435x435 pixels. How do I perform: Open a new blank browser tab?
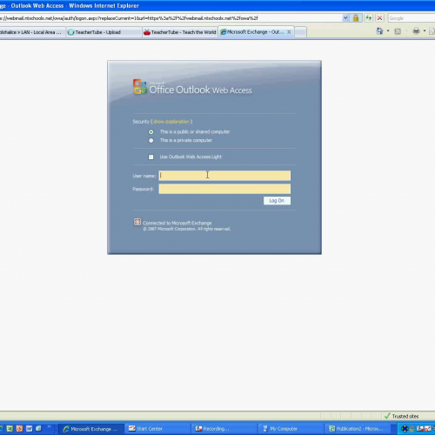pyautogui.click(x=300, y=32)
